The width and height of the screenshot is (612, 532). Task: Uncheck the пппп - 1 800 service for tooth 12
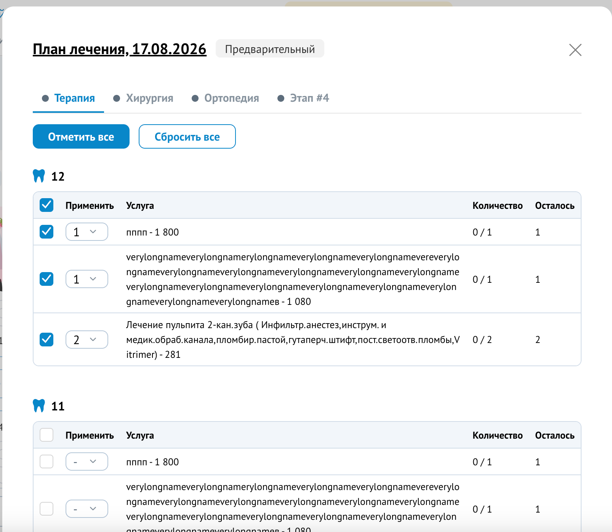point(46,232)
